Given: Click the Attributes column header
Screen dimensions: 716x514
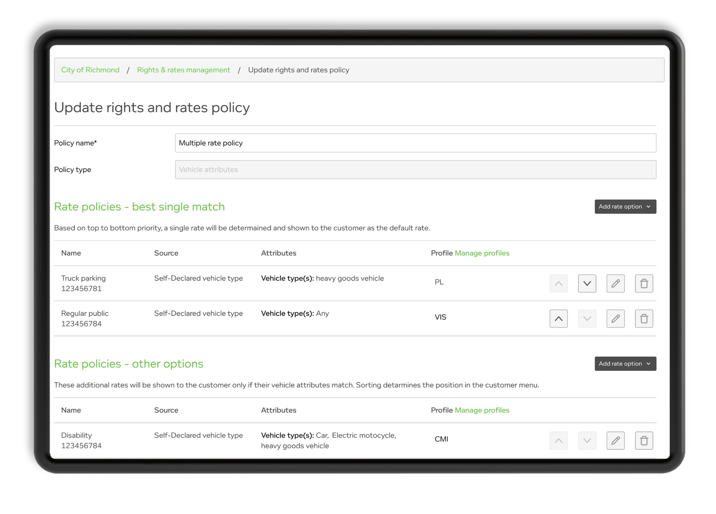Looking at the screenshot, I should pyautogui.click(x=279, y=253).
